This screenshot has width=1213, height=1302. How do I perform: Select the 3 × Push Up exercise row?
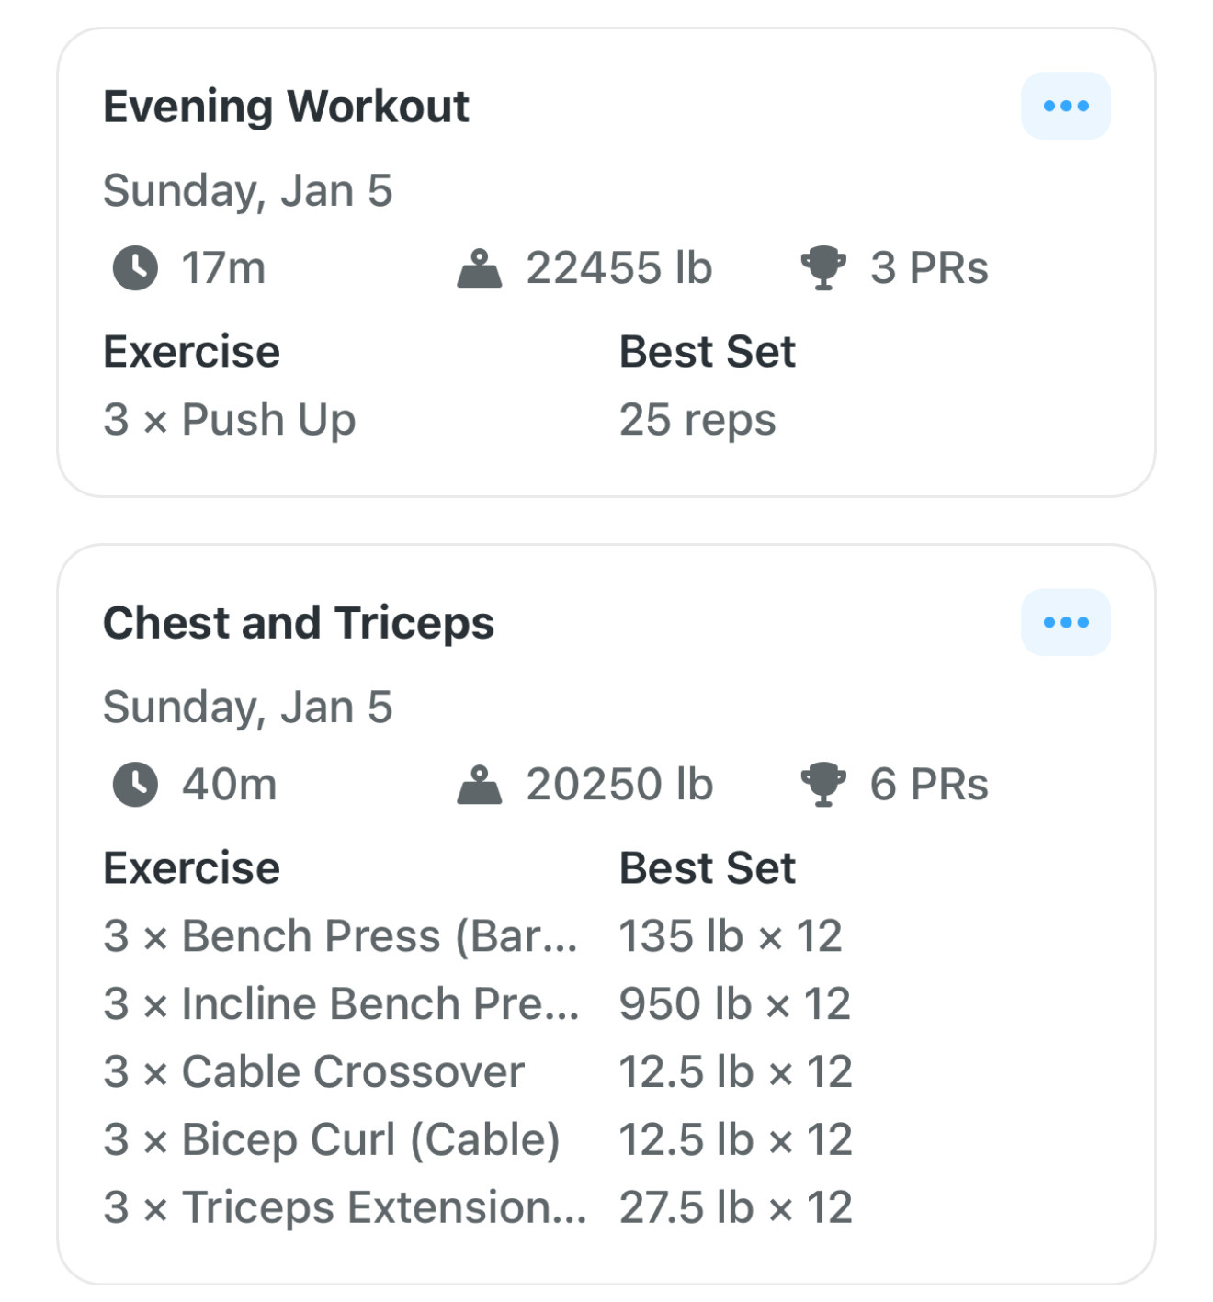pos(230,420)
